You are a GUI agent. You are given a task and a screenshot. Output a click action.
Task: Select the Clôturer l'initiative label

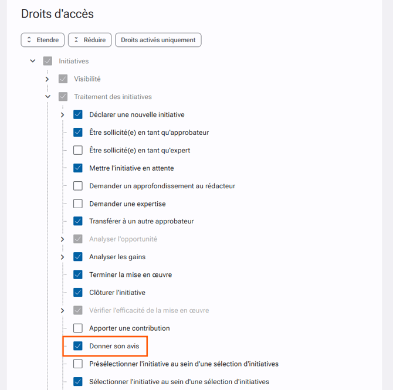pos(117,293)
